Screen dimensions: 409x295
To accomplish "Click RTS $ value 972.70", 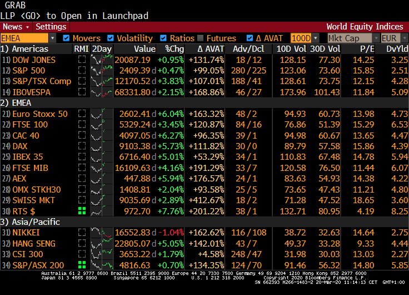I will pyautogui.click(x=137, y=211).
